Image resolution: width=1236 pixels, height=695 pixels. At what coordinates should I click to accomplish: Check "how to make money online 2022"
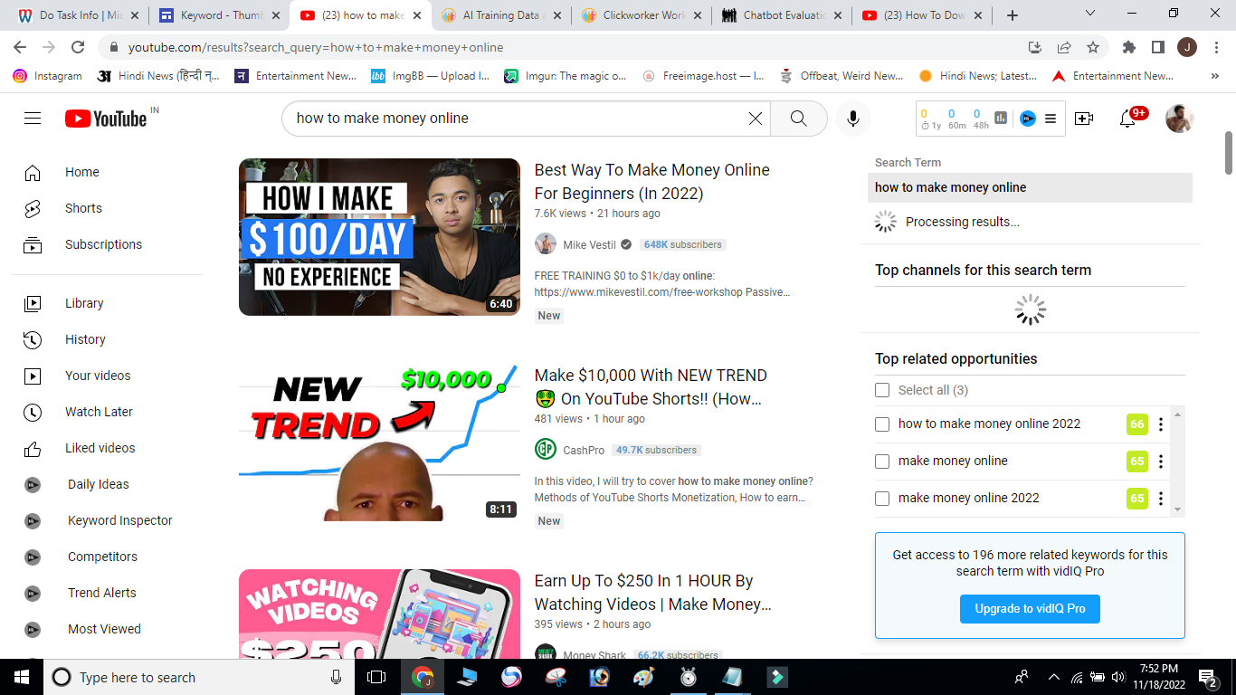pyautogui.click(x=882, y=424)
